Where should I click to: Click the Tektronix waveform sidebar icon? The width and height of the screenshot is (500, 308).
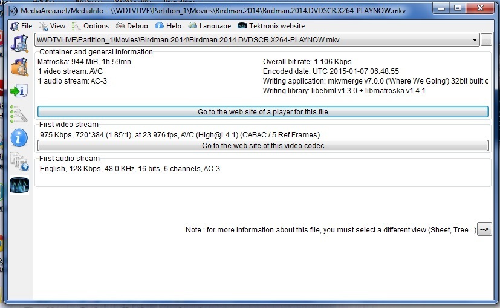[19, 185]
